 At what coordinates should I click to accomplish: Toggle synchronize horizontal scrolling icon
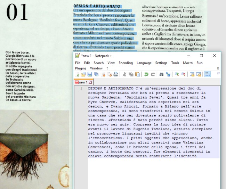pos(199,74)
